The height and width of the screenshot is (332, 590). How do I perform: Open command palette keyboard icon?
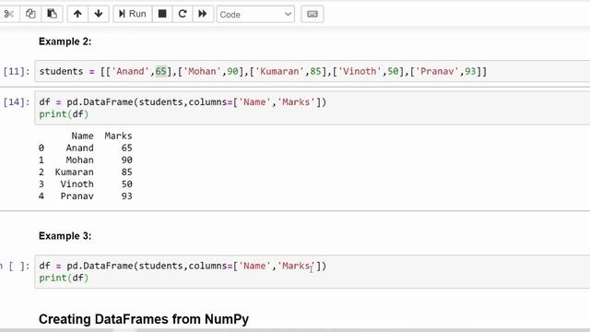[313, 15]
